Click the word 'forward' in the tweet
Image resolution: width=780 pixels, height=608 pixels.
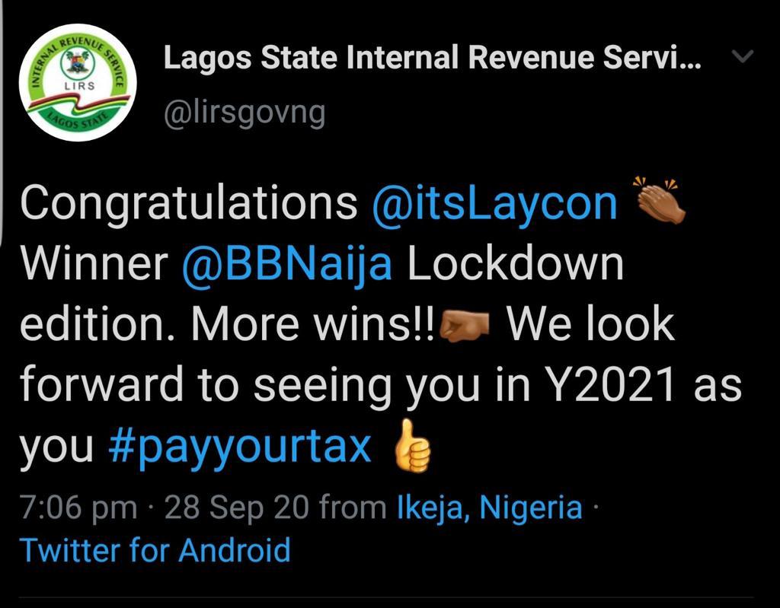coord(100,387)
